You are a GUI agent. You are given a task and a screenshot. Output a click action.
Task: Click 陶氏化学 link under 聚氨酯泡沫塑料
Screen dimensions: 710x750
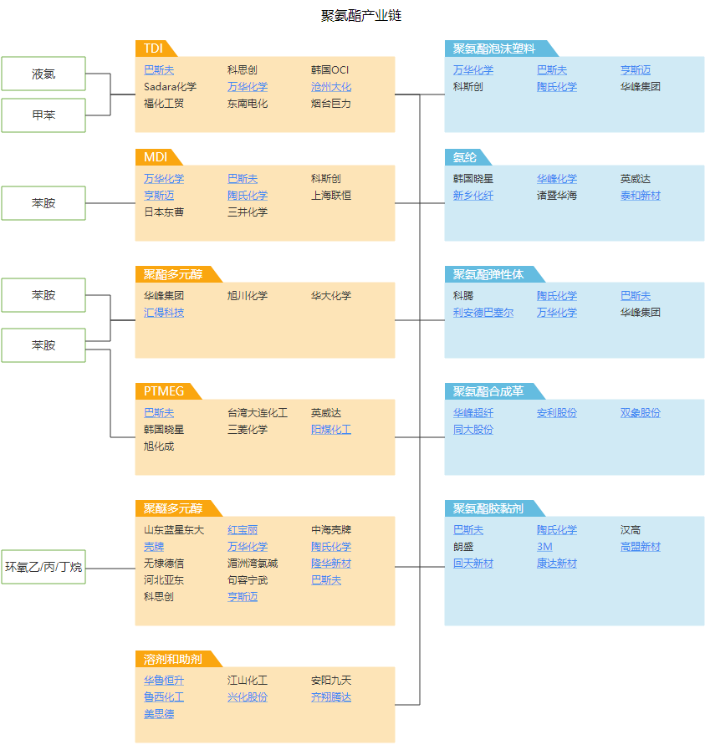pyautogui.click(x=557, y=87)
